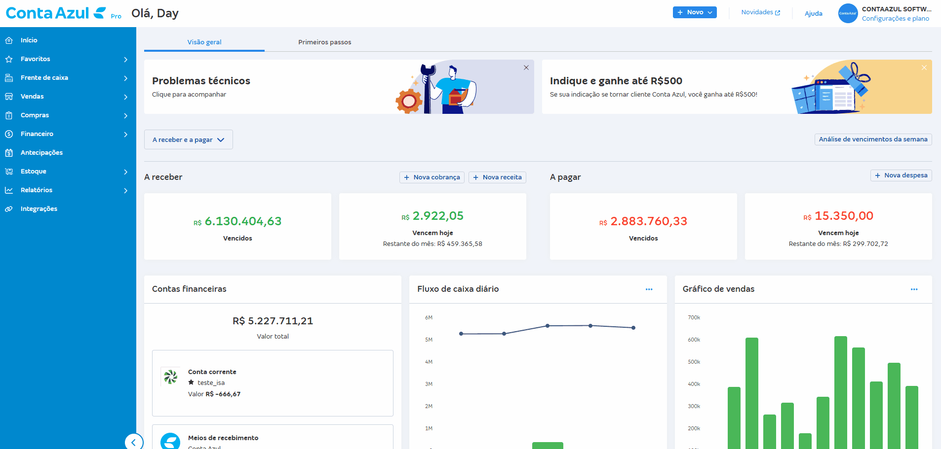Switch to the Primeiros passos tab

coord(325,42)
